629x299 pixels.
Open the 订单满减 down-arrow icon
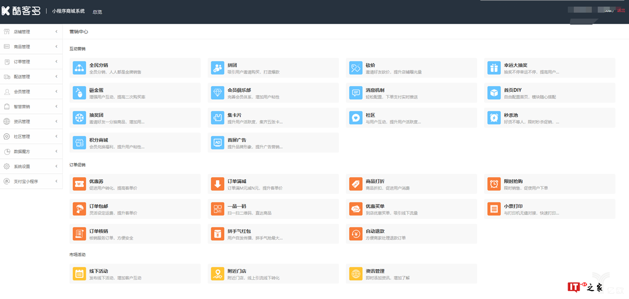pos(217,184)
